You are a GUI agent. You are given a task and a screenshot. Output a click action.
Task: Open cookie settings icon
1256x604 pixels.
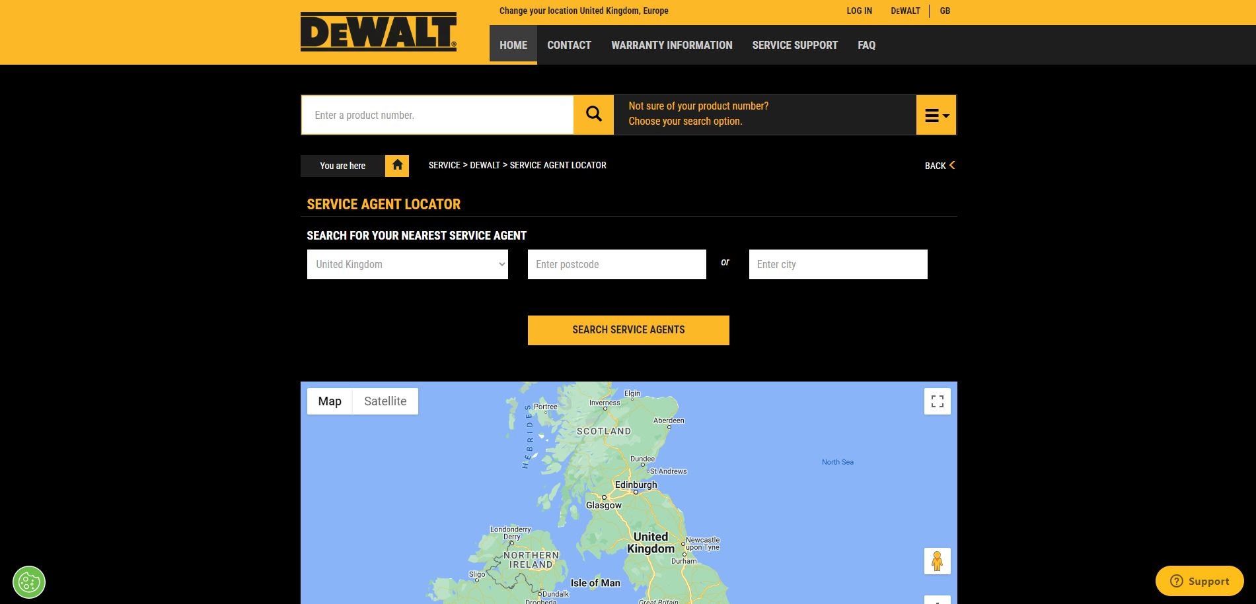click(29, 582)
